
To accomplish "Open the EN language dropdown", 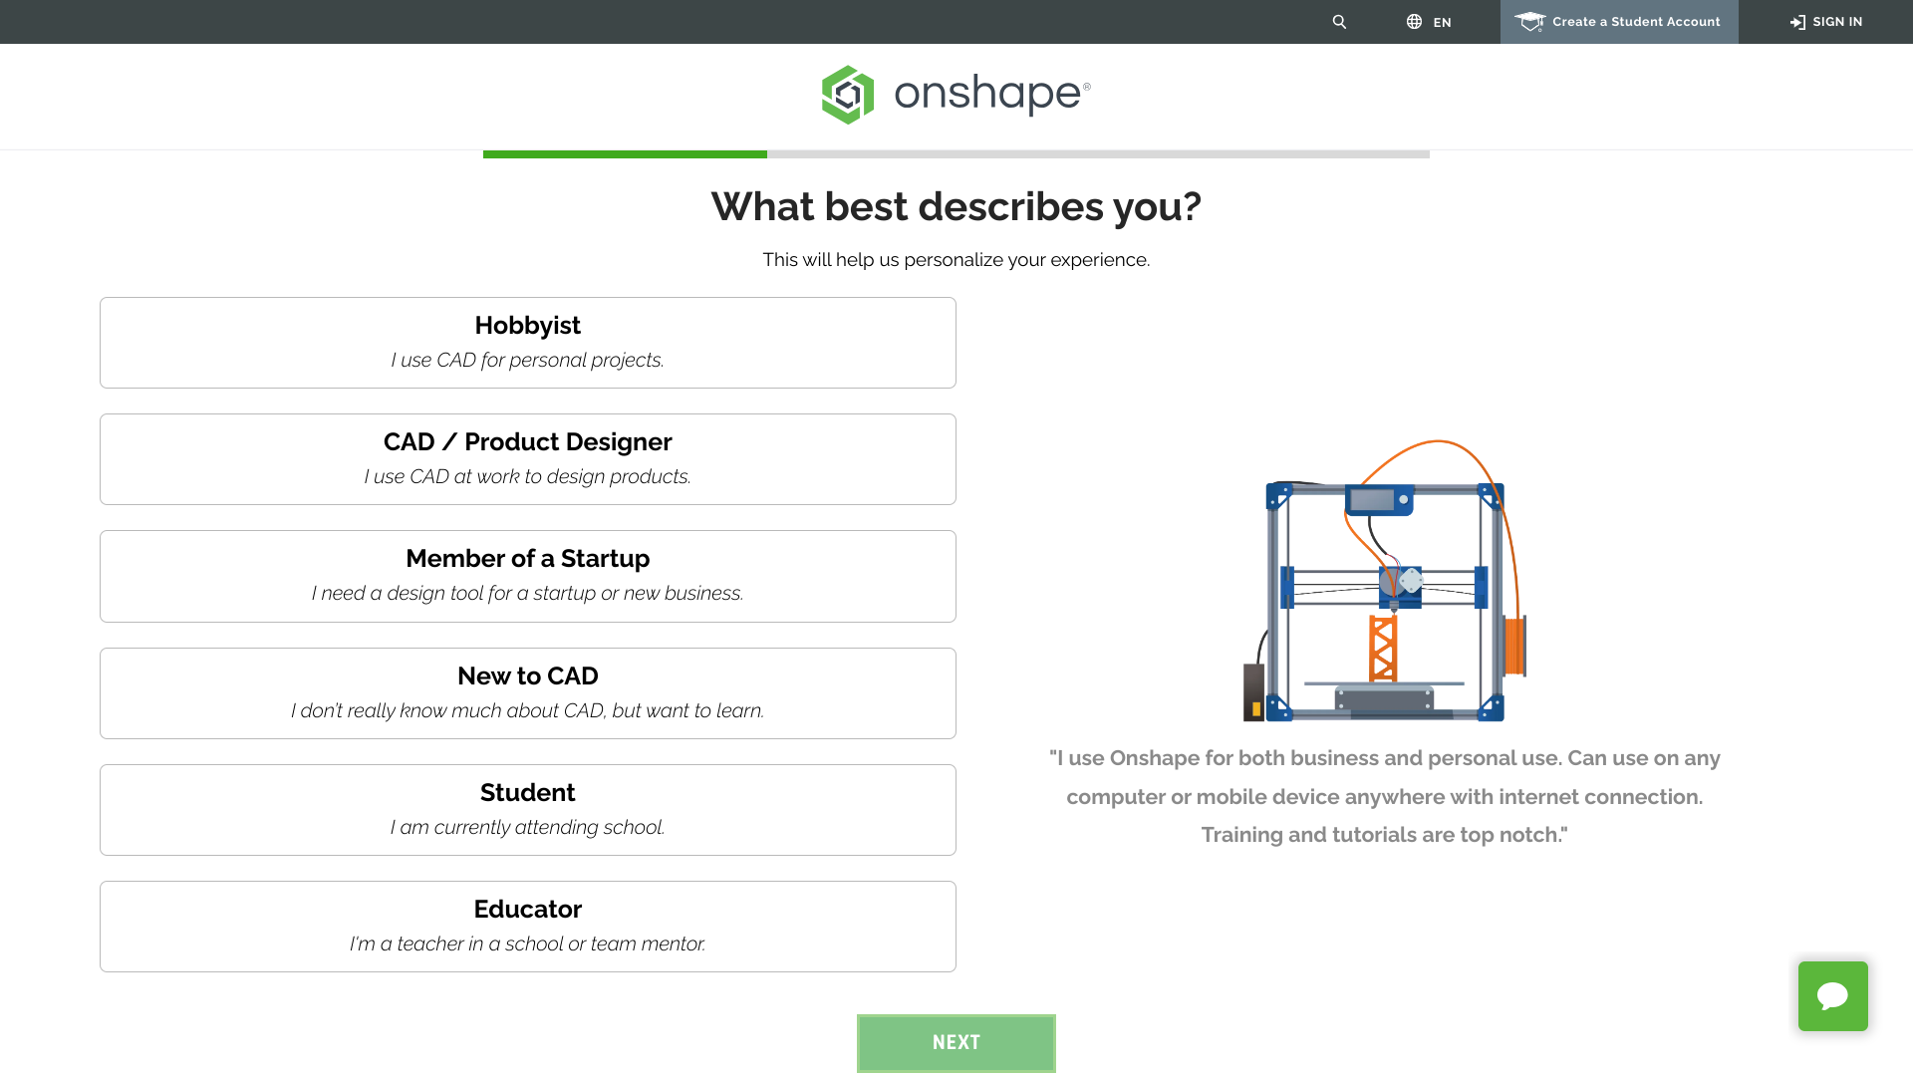I will (1442, 22).
